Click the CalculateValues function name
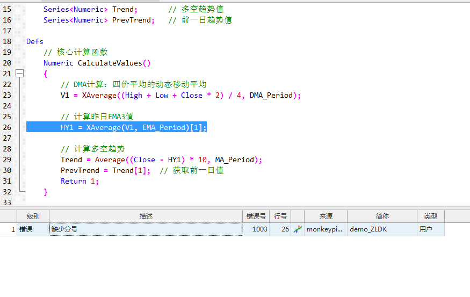This screenshot has width=470, height=297. [x=110, y=63]
